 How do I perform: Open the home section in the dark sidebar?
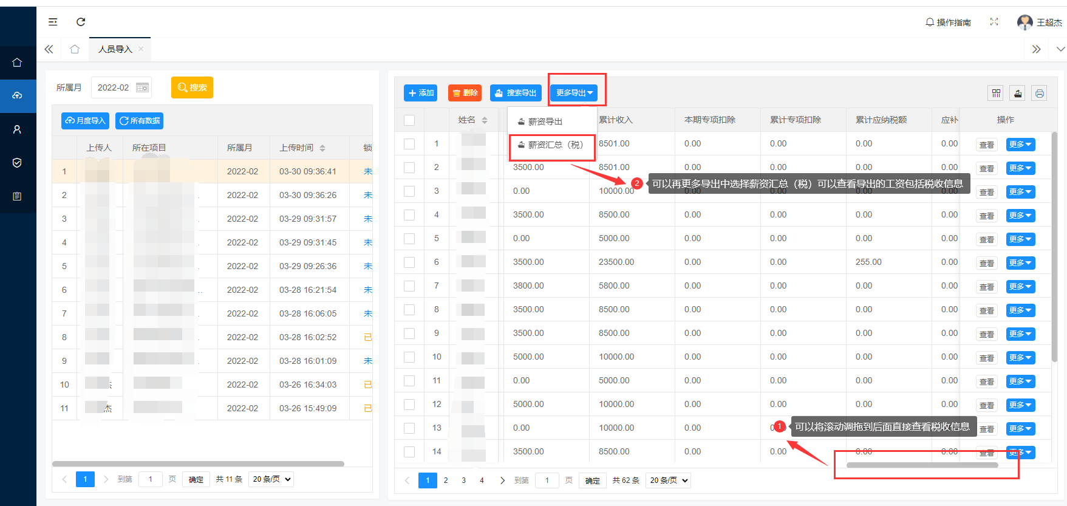(x=17, y=63)
